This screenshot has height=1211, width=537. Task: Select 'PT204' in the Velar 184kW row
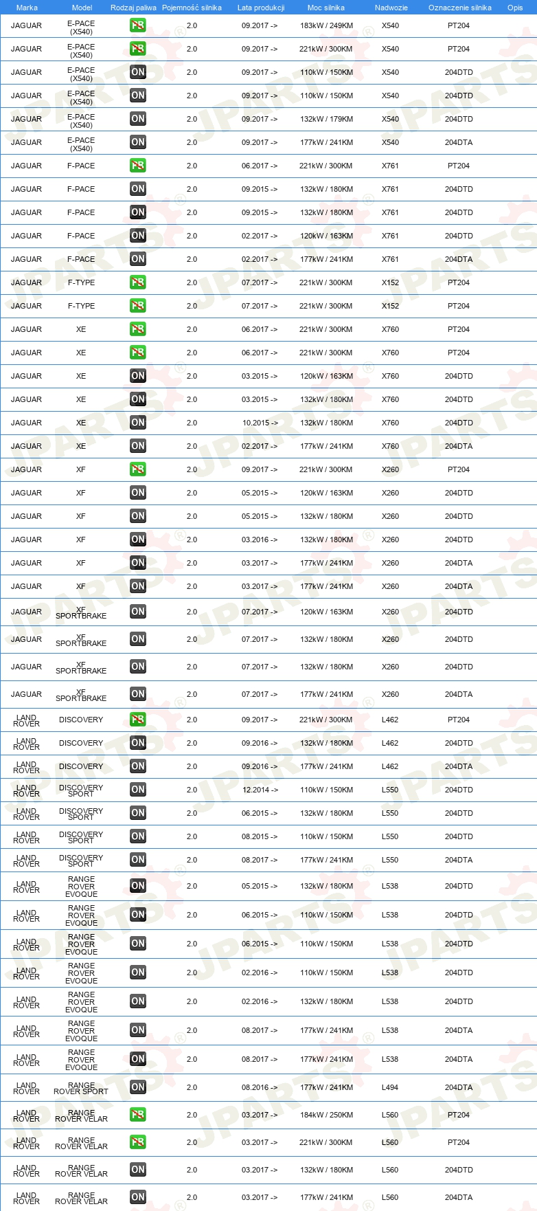pos(459,1115)
